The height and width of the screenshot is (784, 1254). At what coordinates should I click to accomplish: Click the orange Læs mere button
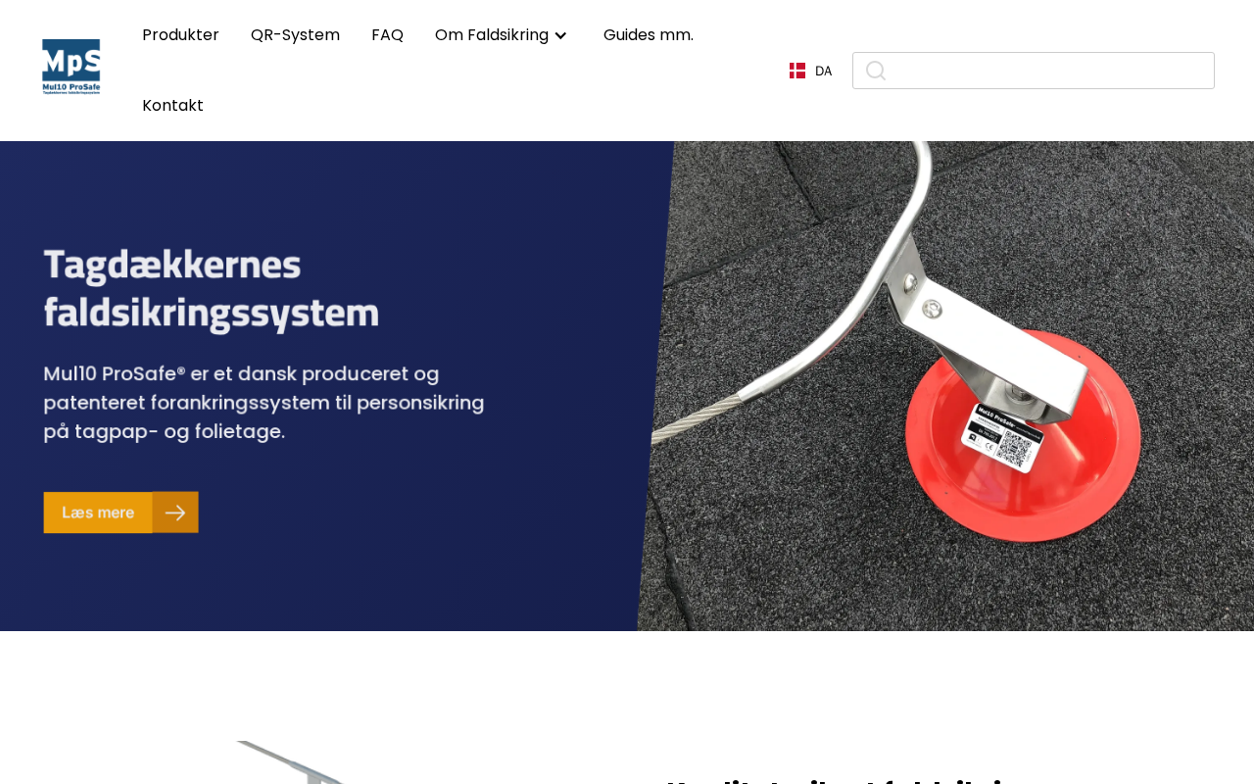click(x=121, y=513)
